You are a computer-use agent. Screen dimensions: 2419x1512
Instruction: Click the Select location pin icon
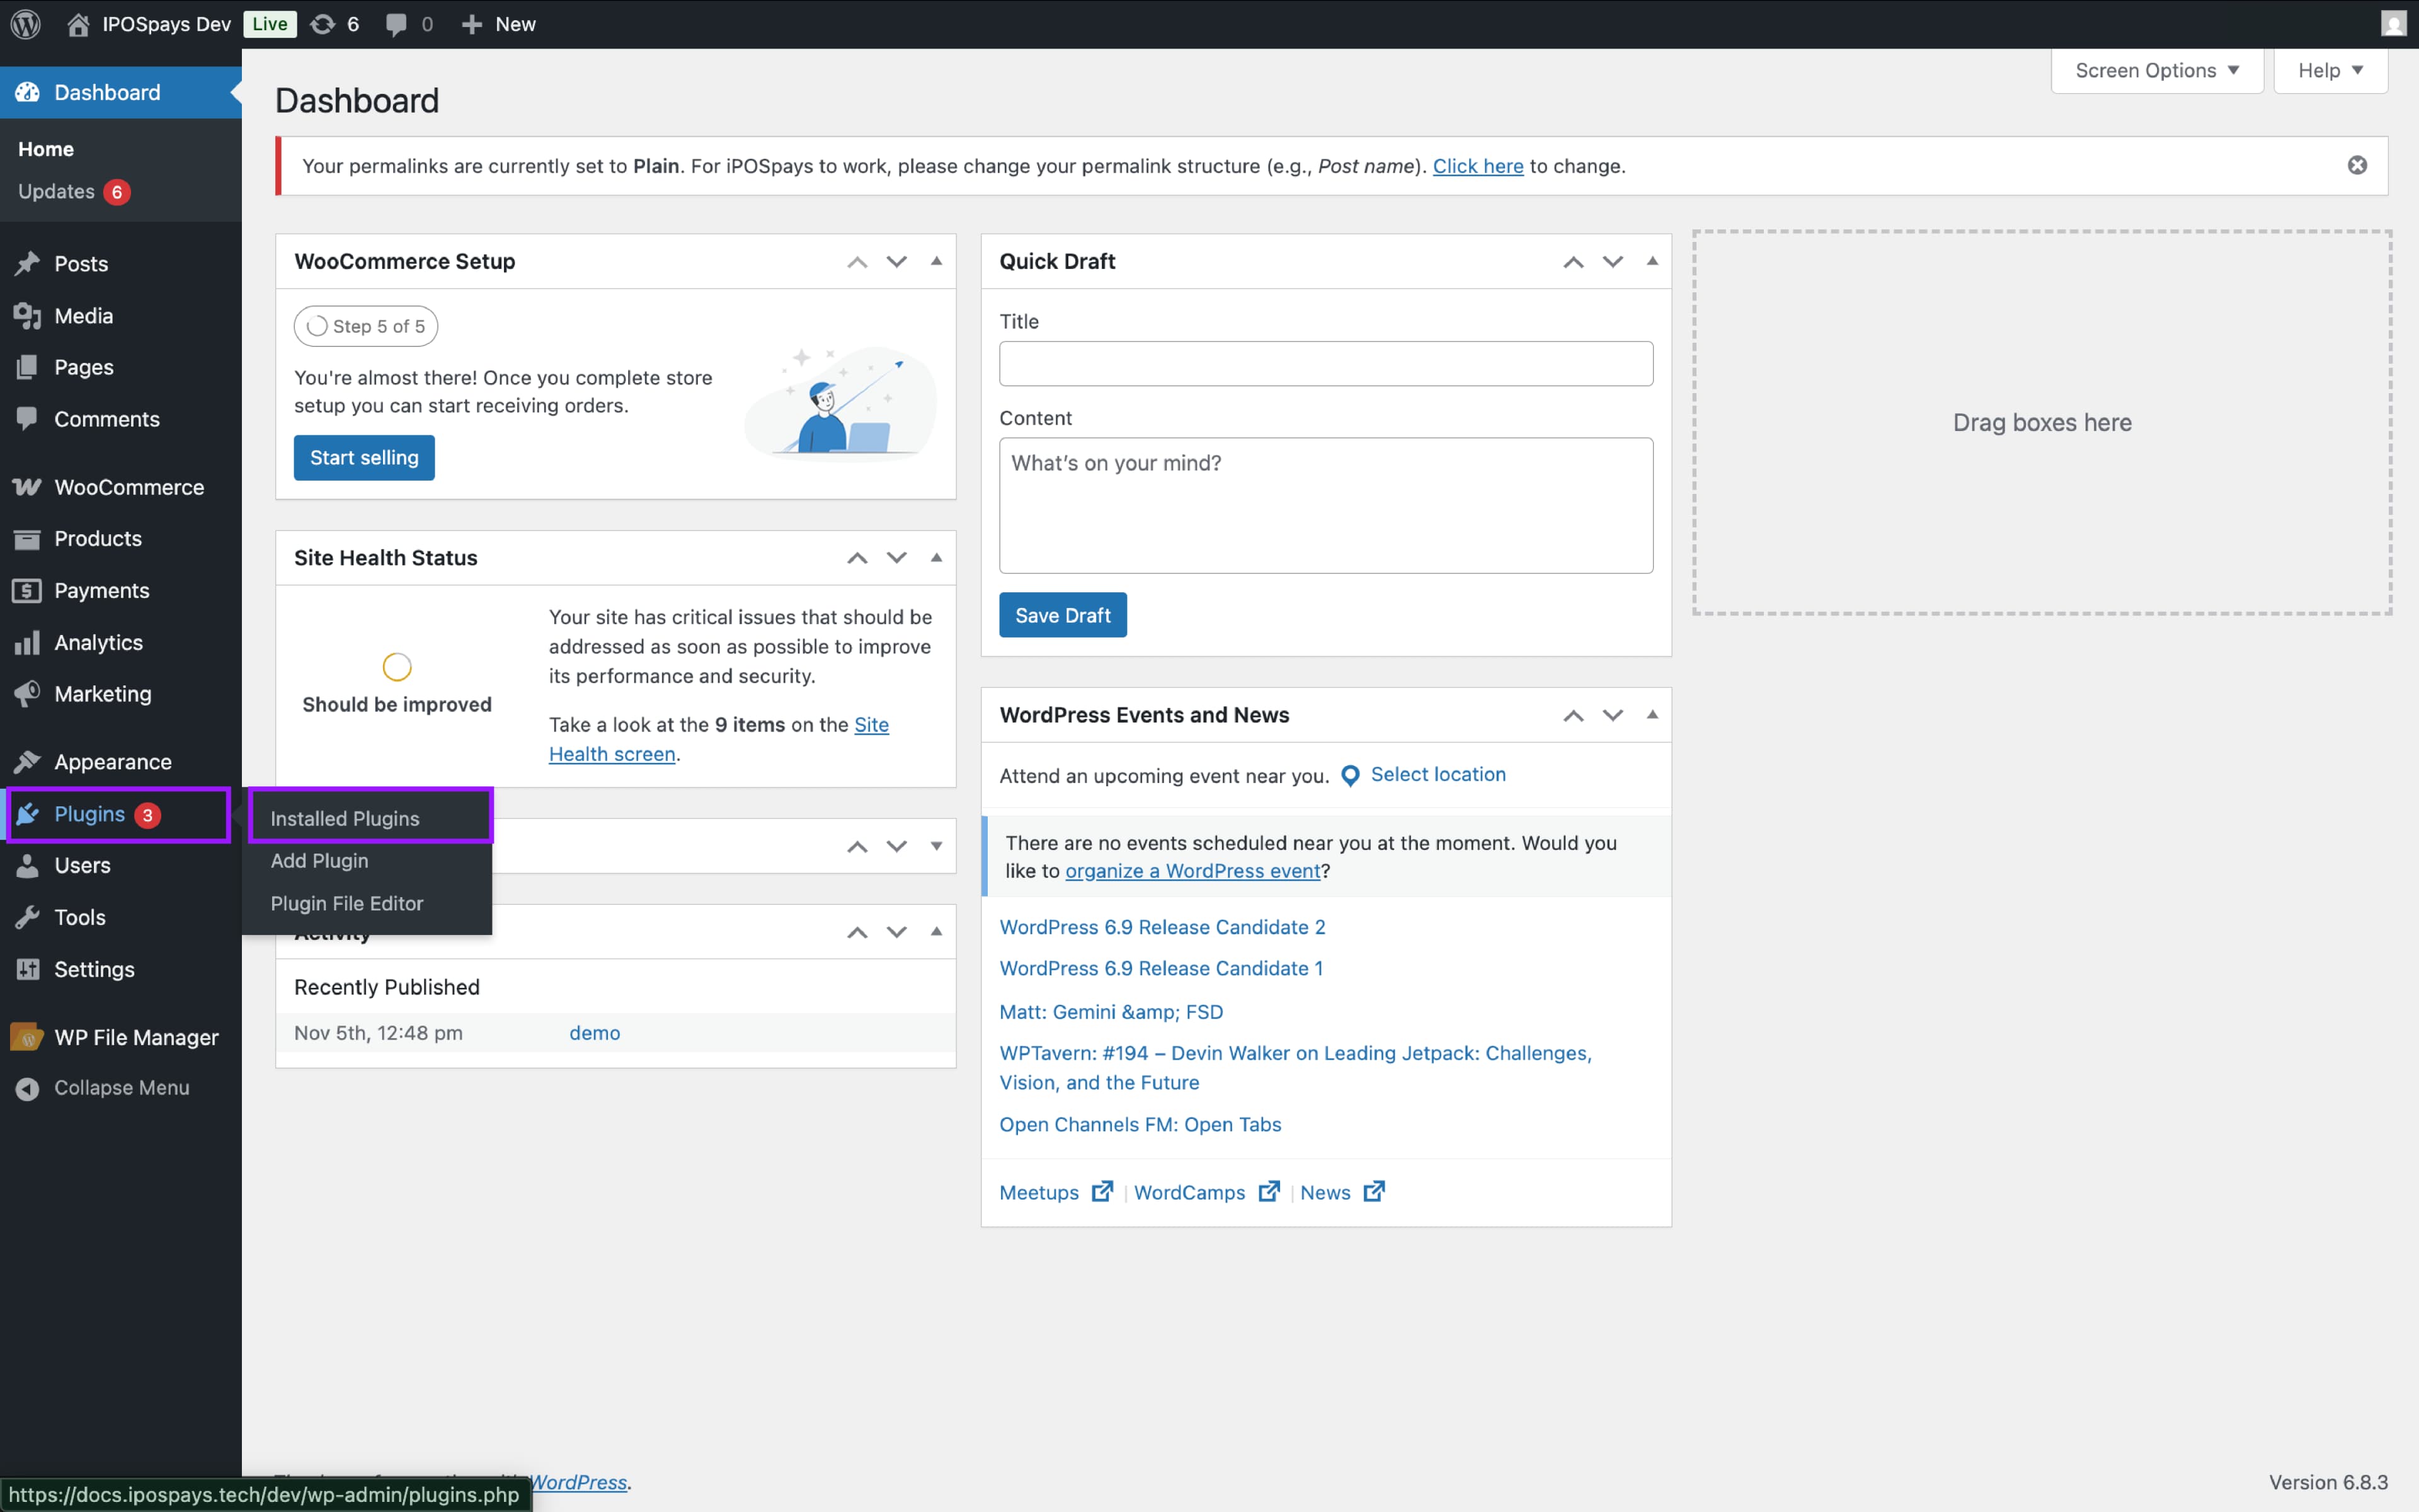(1349, 775)
